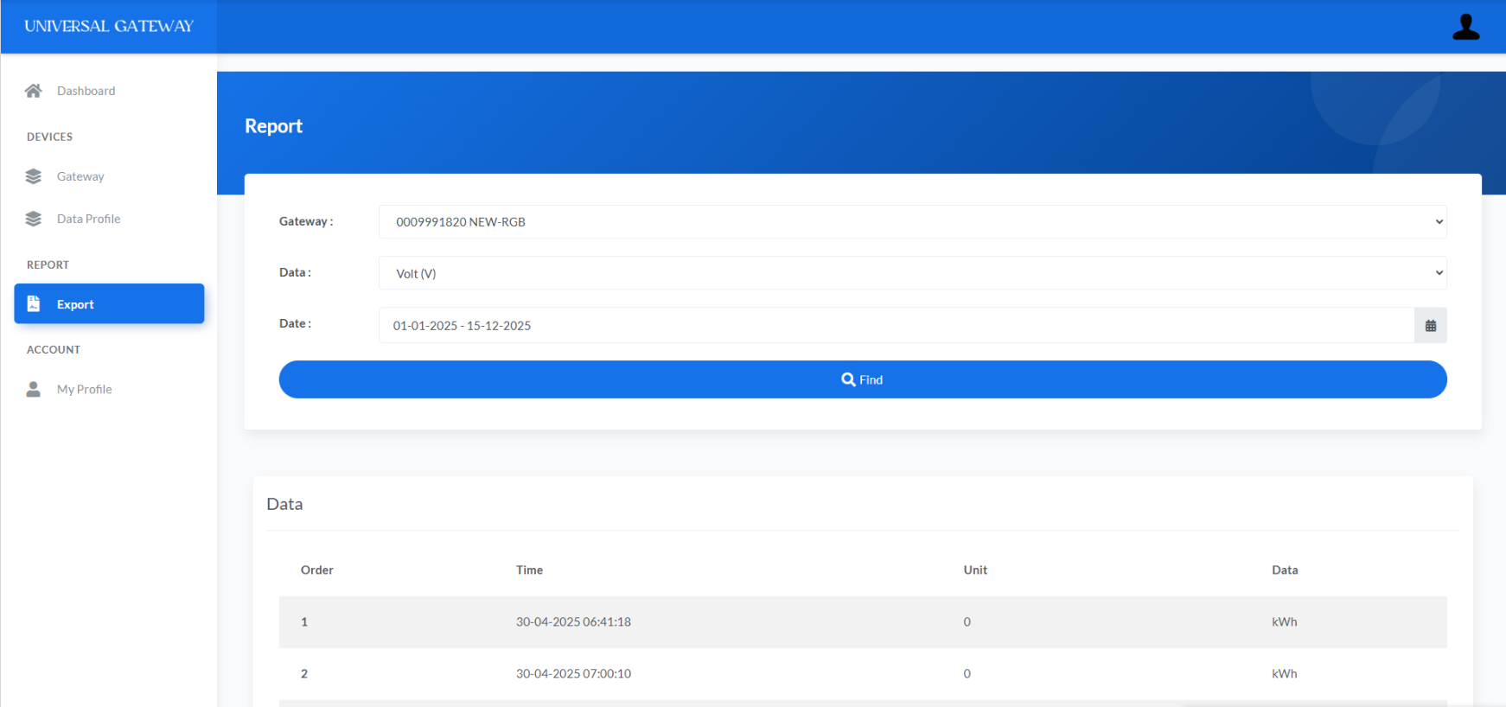Click the Order column header
Viewport: 1506px width, 707px height.
[x=316, y=570]
